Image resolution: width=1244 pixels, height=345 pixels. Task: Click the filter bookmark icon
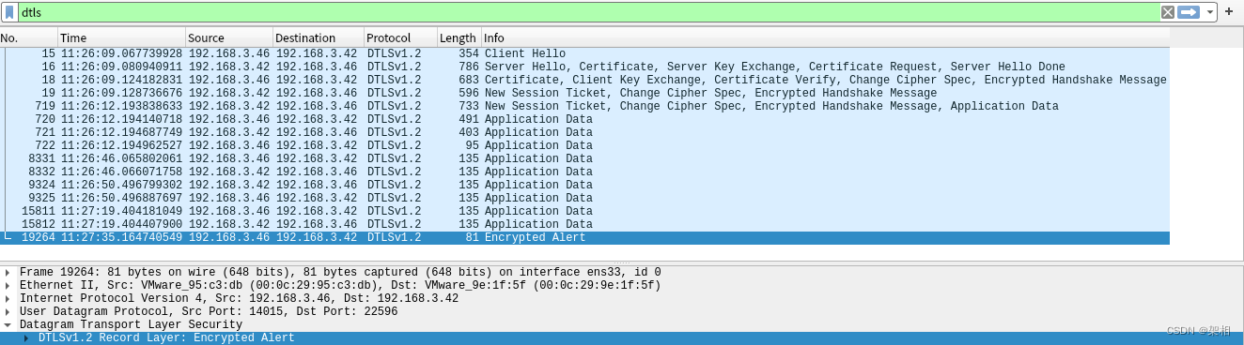tap(9, 12)
